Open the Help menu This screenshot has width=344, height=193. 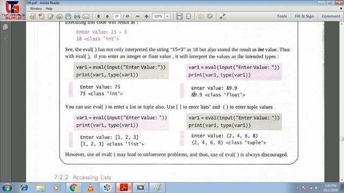pyautogui.click(x=49, y=9)
